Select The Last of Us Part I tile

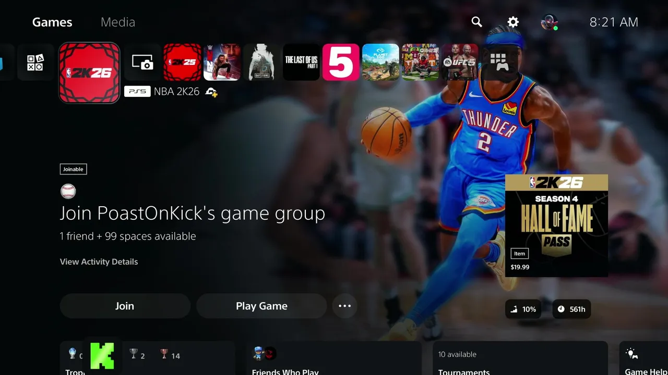301,63
